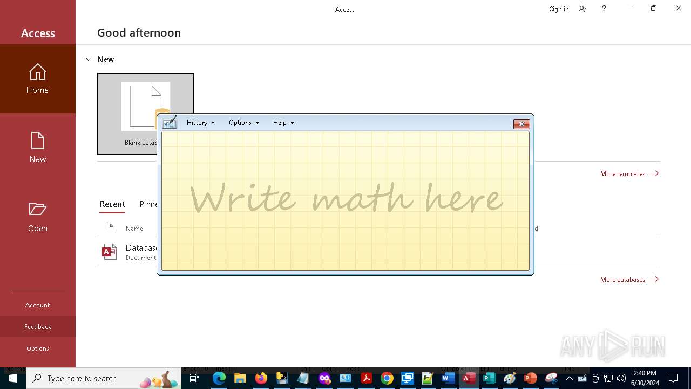
Task: Select the Access taskbar icon
Action: [469, 378]
